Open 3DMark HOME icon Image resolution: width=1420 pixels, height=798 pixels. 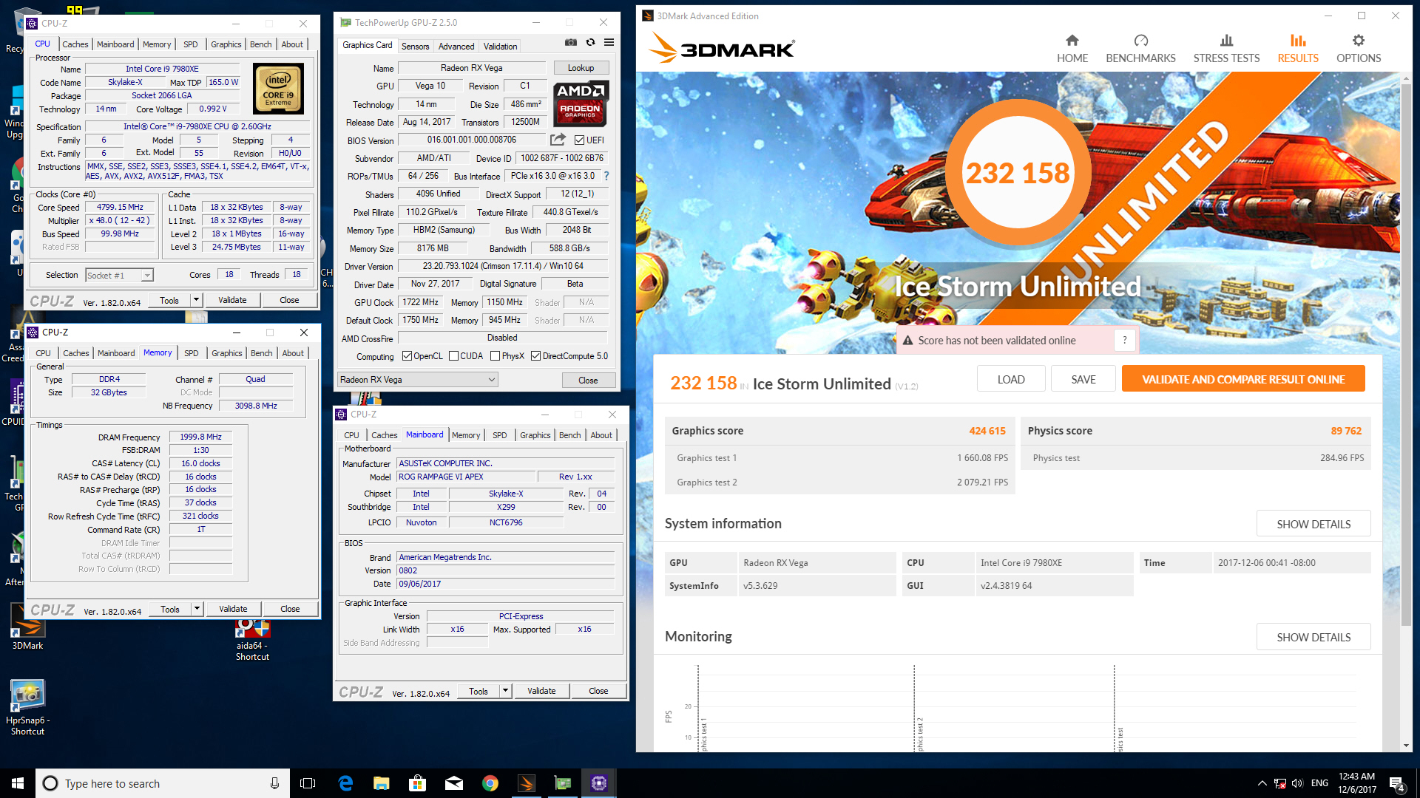[x=1072, y=41]
